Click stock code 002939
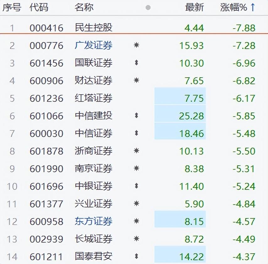Viewport: 268px width, 264px height. [x=46, y=239]
